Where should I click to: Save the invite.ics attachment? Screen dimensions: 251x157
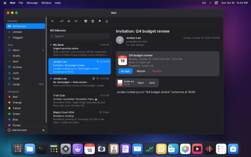(152, 83)
